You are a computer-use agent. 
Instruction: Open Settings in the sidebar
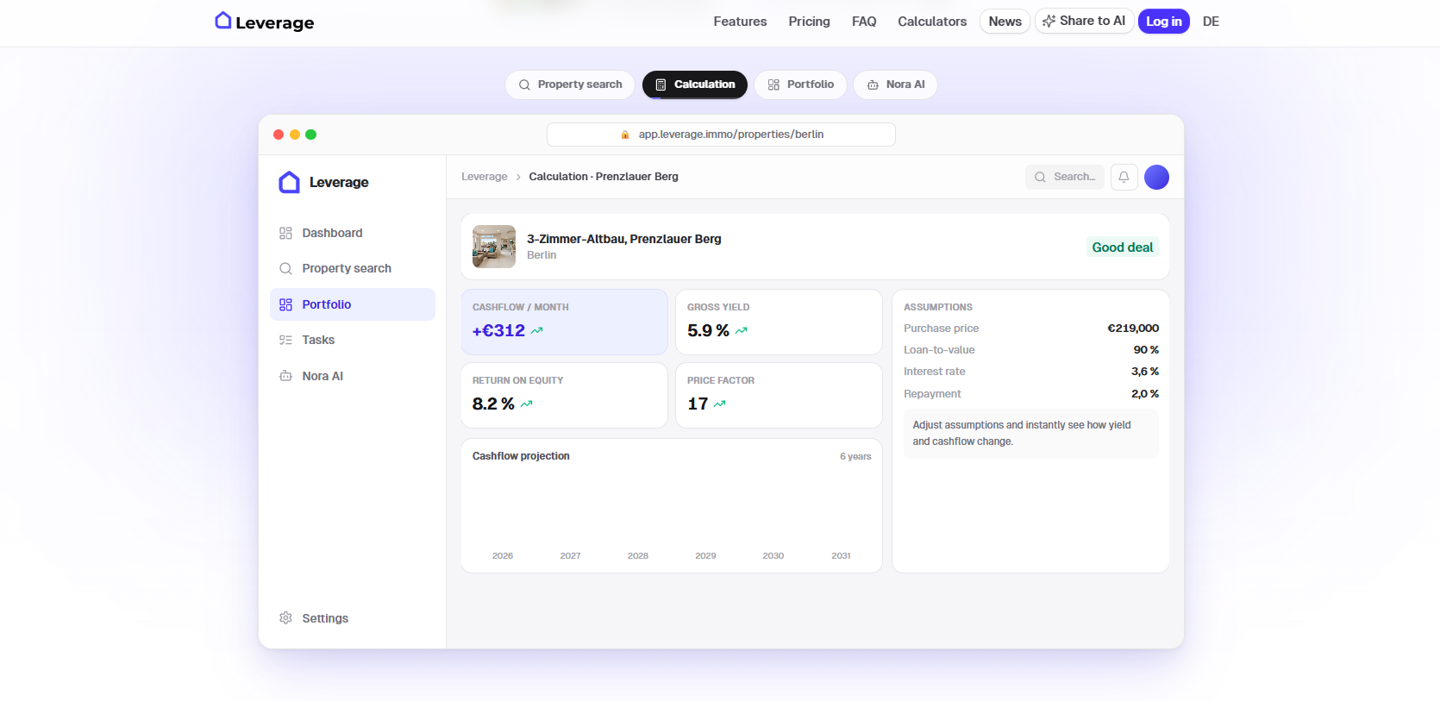click(352, 618)
